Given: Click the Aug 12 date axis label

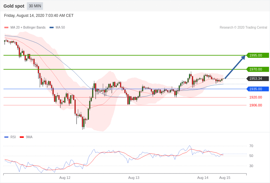Looking at the screenshot, I should (x=65, y=178).
